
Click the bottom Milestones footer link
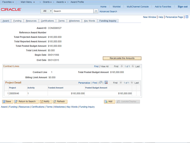(59, 107)
